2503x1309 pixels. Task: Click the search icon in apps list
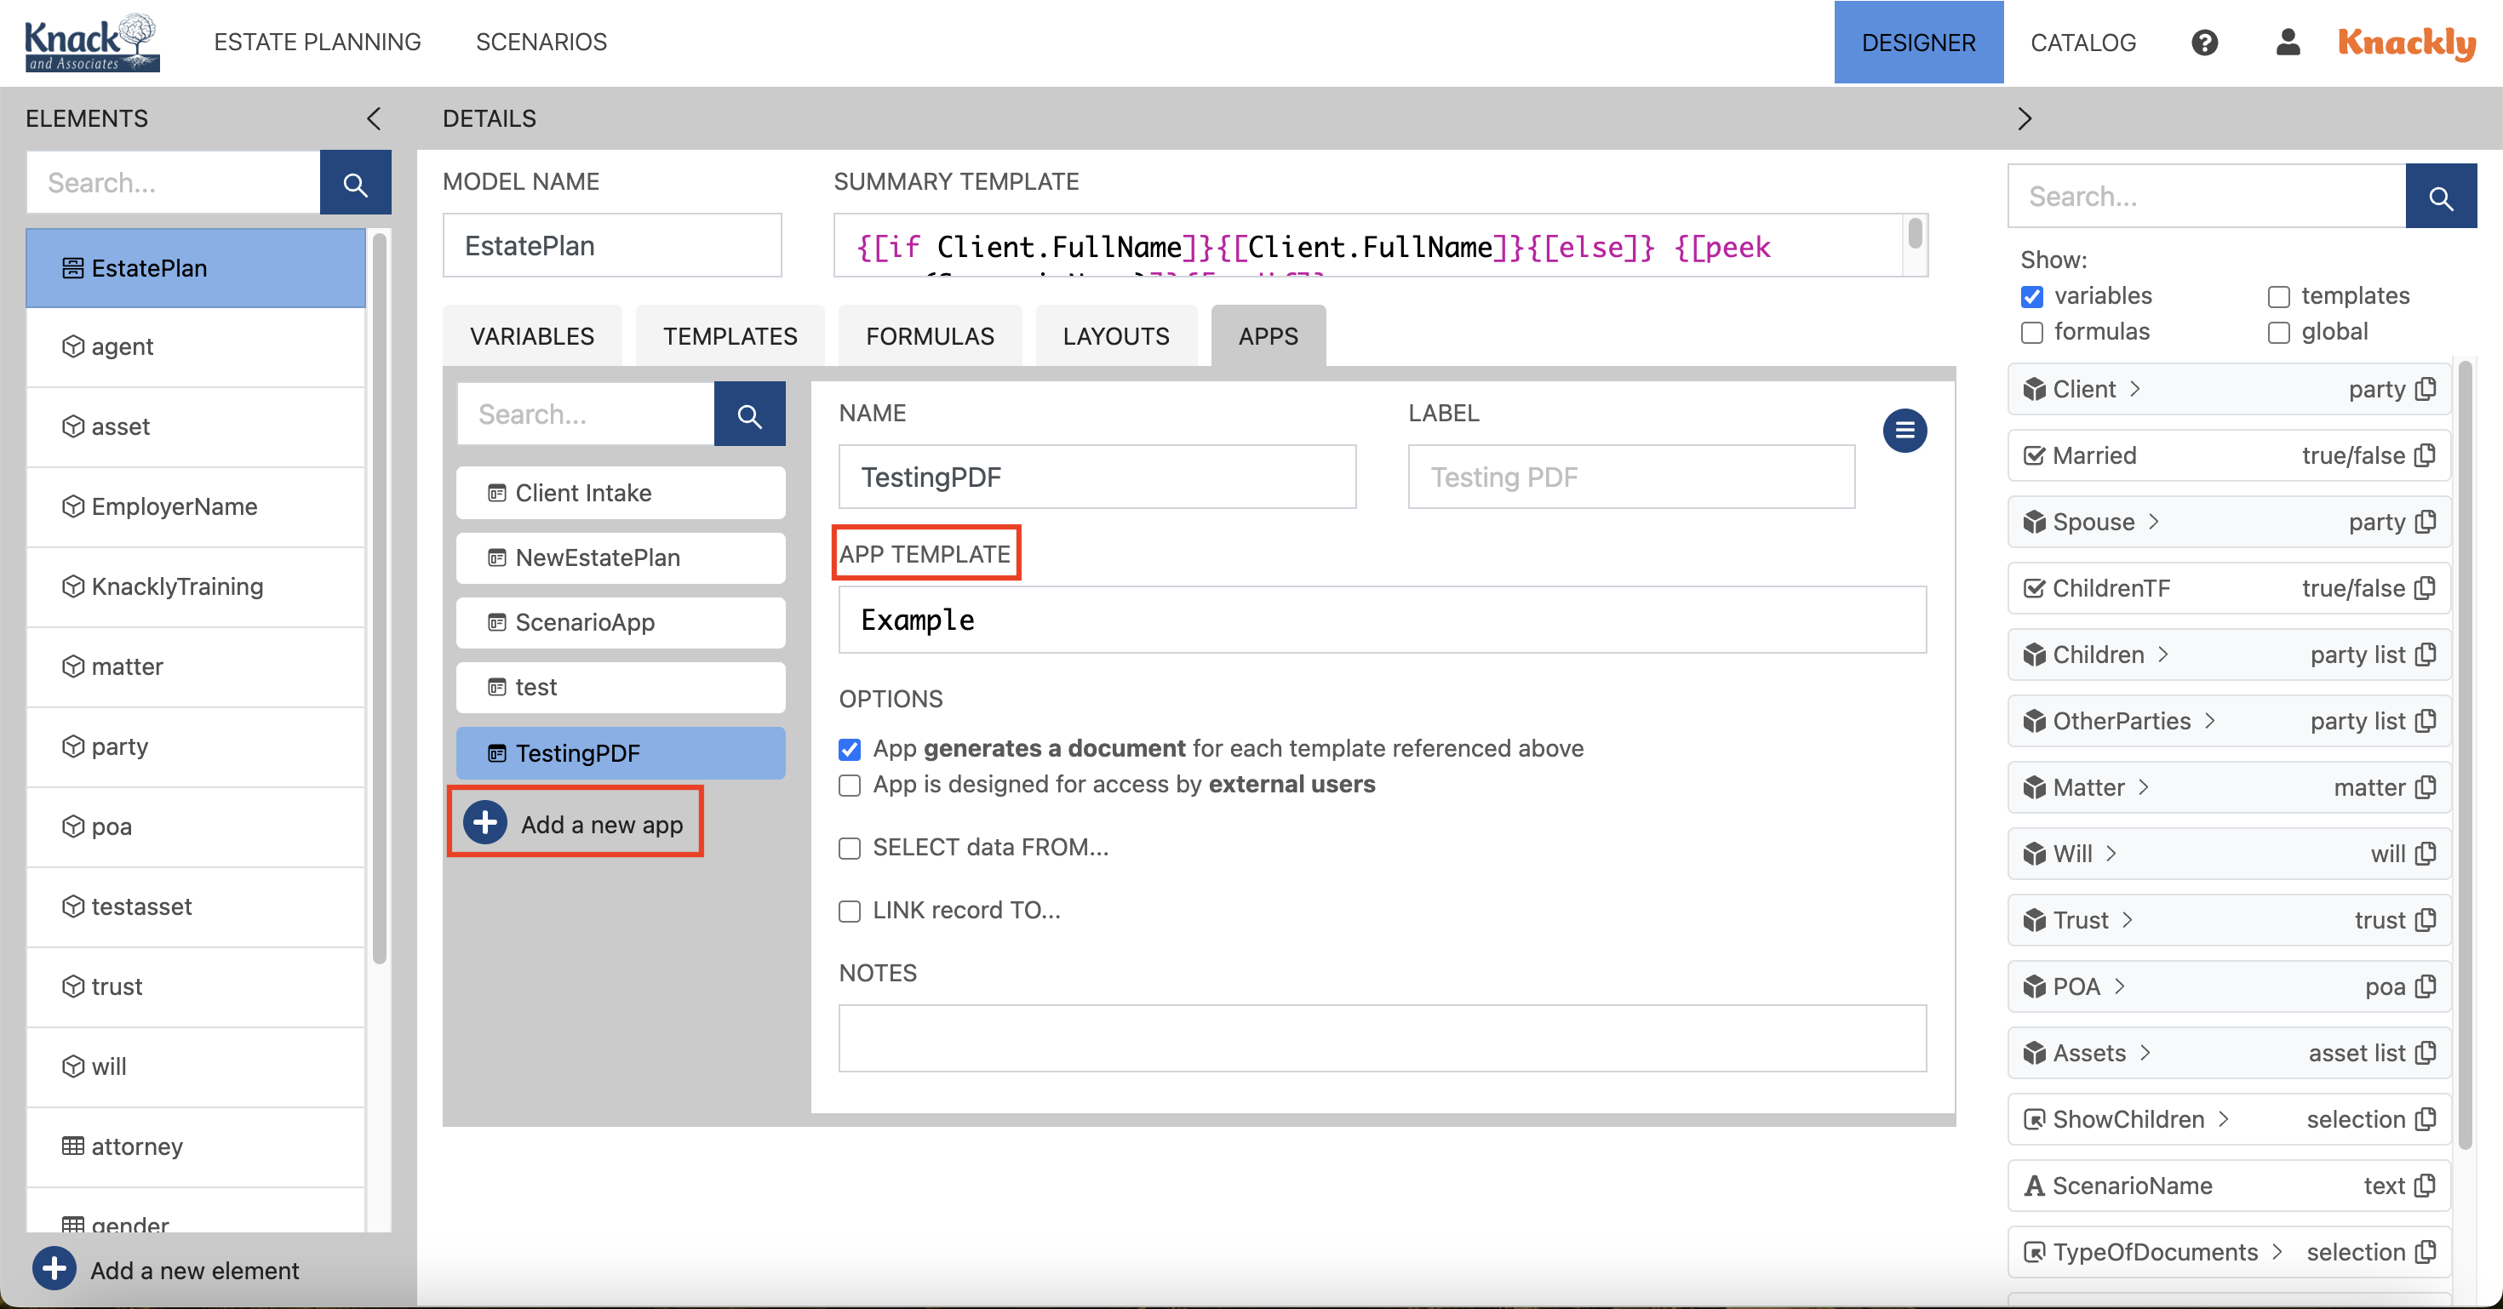coord(749,414)
